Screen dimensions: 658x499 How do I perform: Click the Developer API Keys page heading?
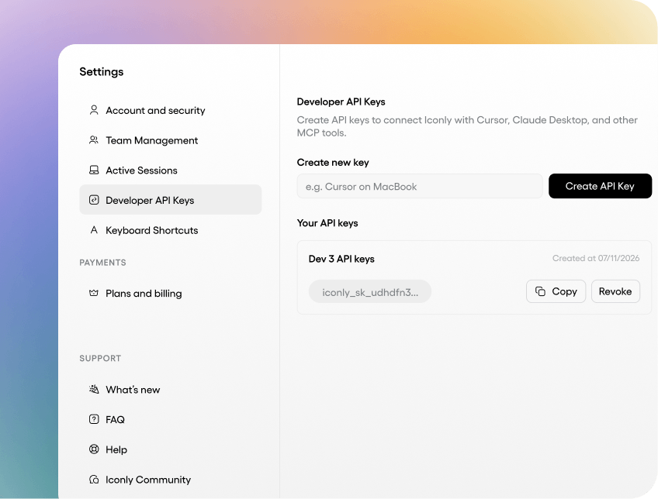coord(341,102)
